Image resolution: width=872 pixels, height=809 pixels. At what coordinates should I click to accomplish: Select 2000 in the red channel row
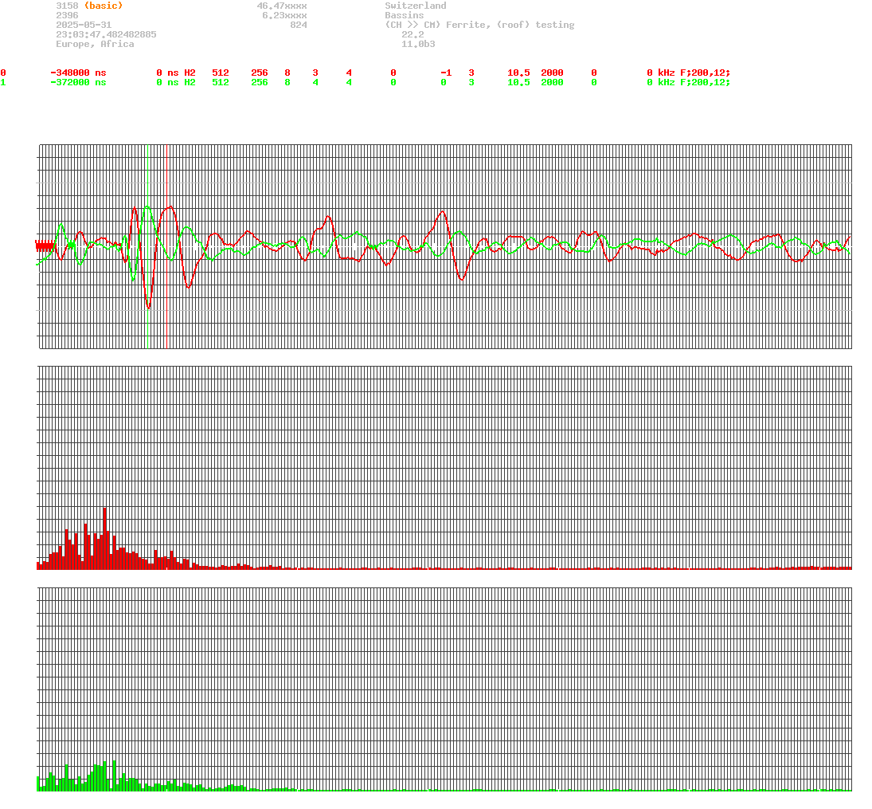click(552, 73)
